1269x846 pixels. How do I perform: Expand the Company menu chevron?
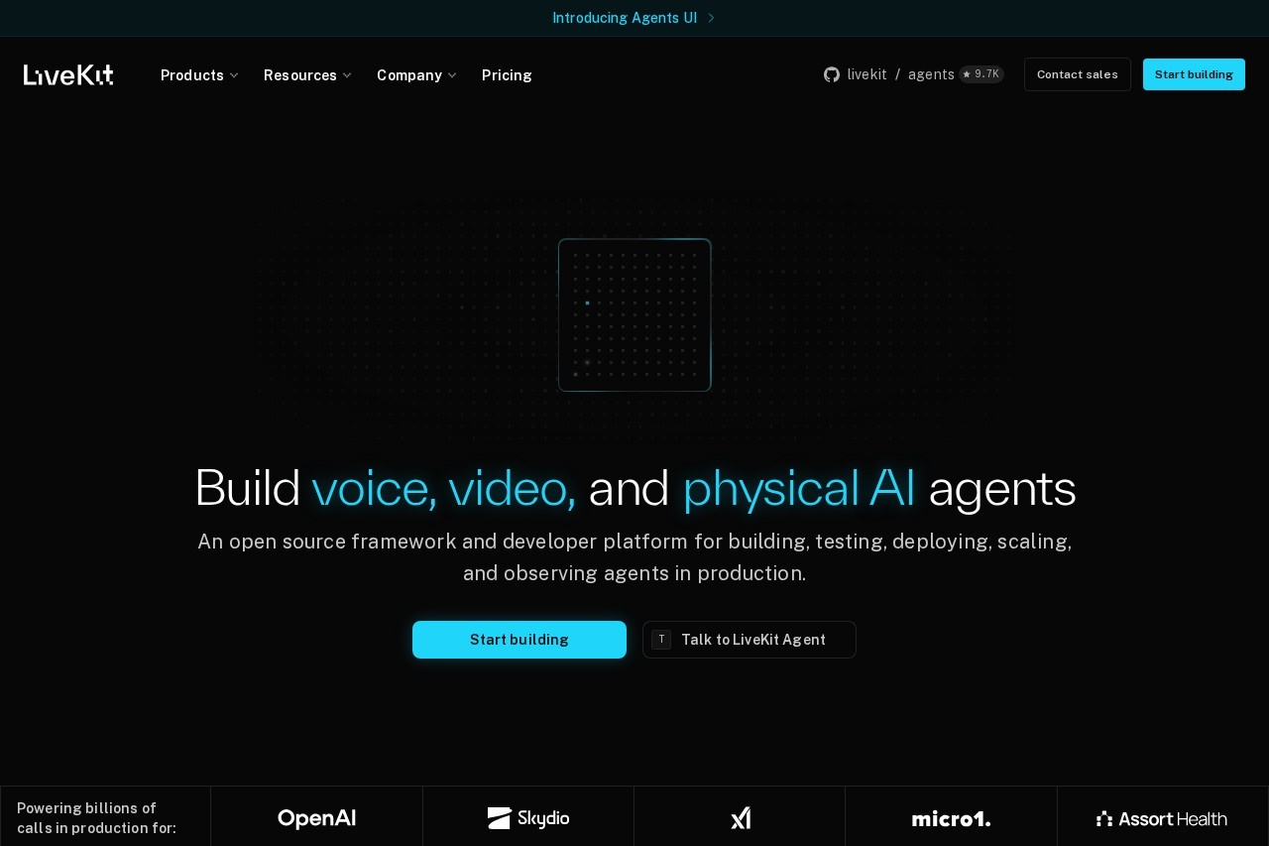coord(452,75)
